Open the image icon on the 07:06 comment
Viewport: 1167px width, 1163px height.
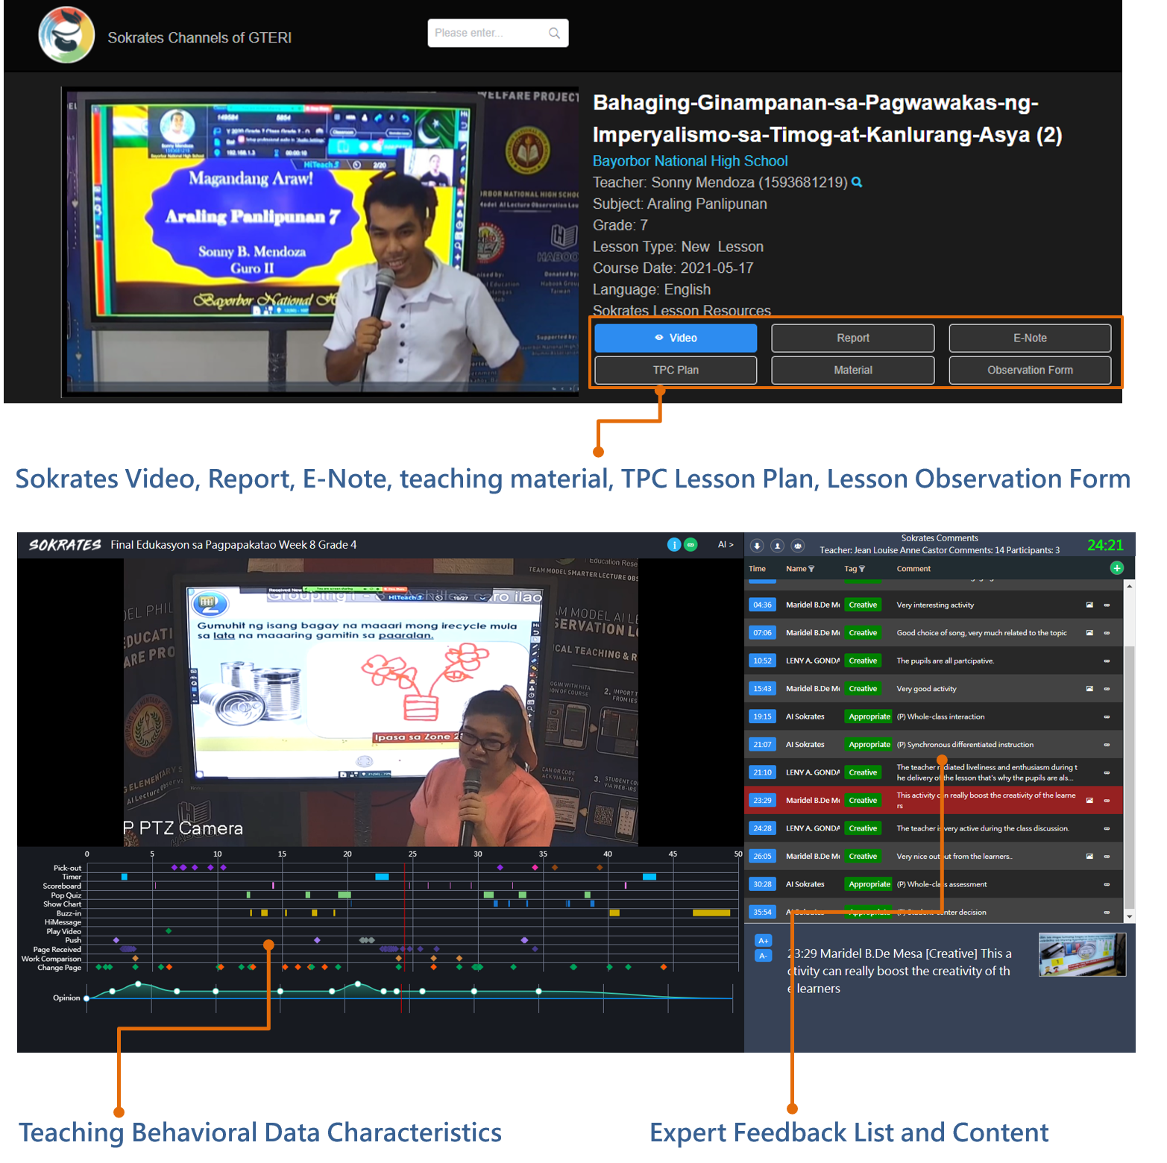tap(1089, 633)
